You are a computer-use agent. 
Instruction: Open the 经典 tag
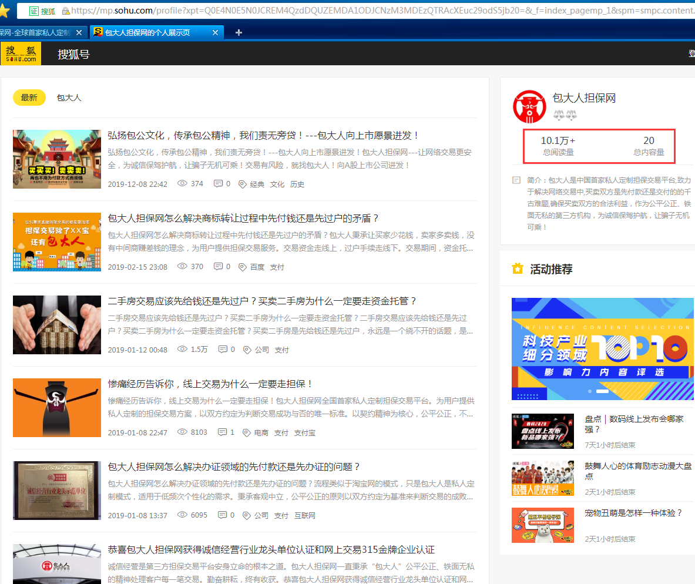pos(257,184)
